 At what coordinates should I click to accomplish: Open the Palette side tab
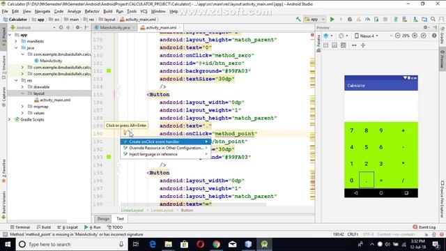318,43
